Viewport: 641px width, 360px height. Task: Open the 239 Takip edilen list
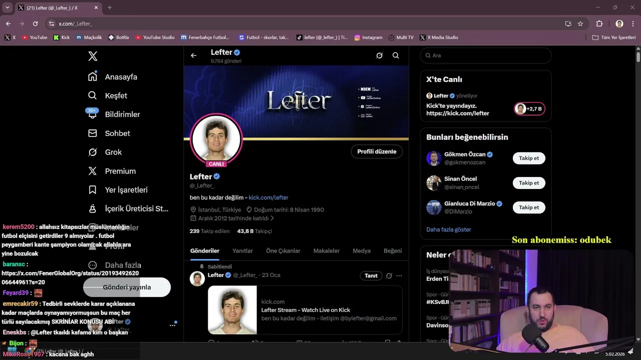click(209, 231)
